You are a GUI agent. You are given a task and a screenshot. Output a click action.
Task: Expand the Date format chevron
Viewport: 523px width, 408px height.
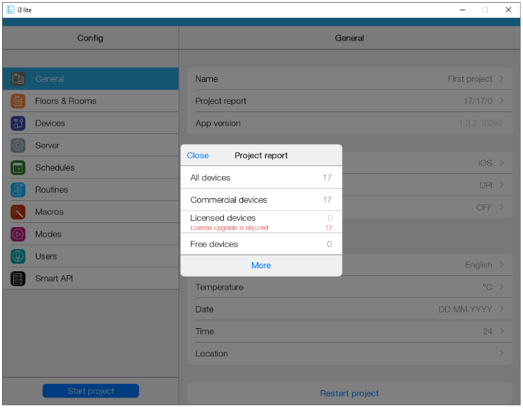tap(502, 309)
